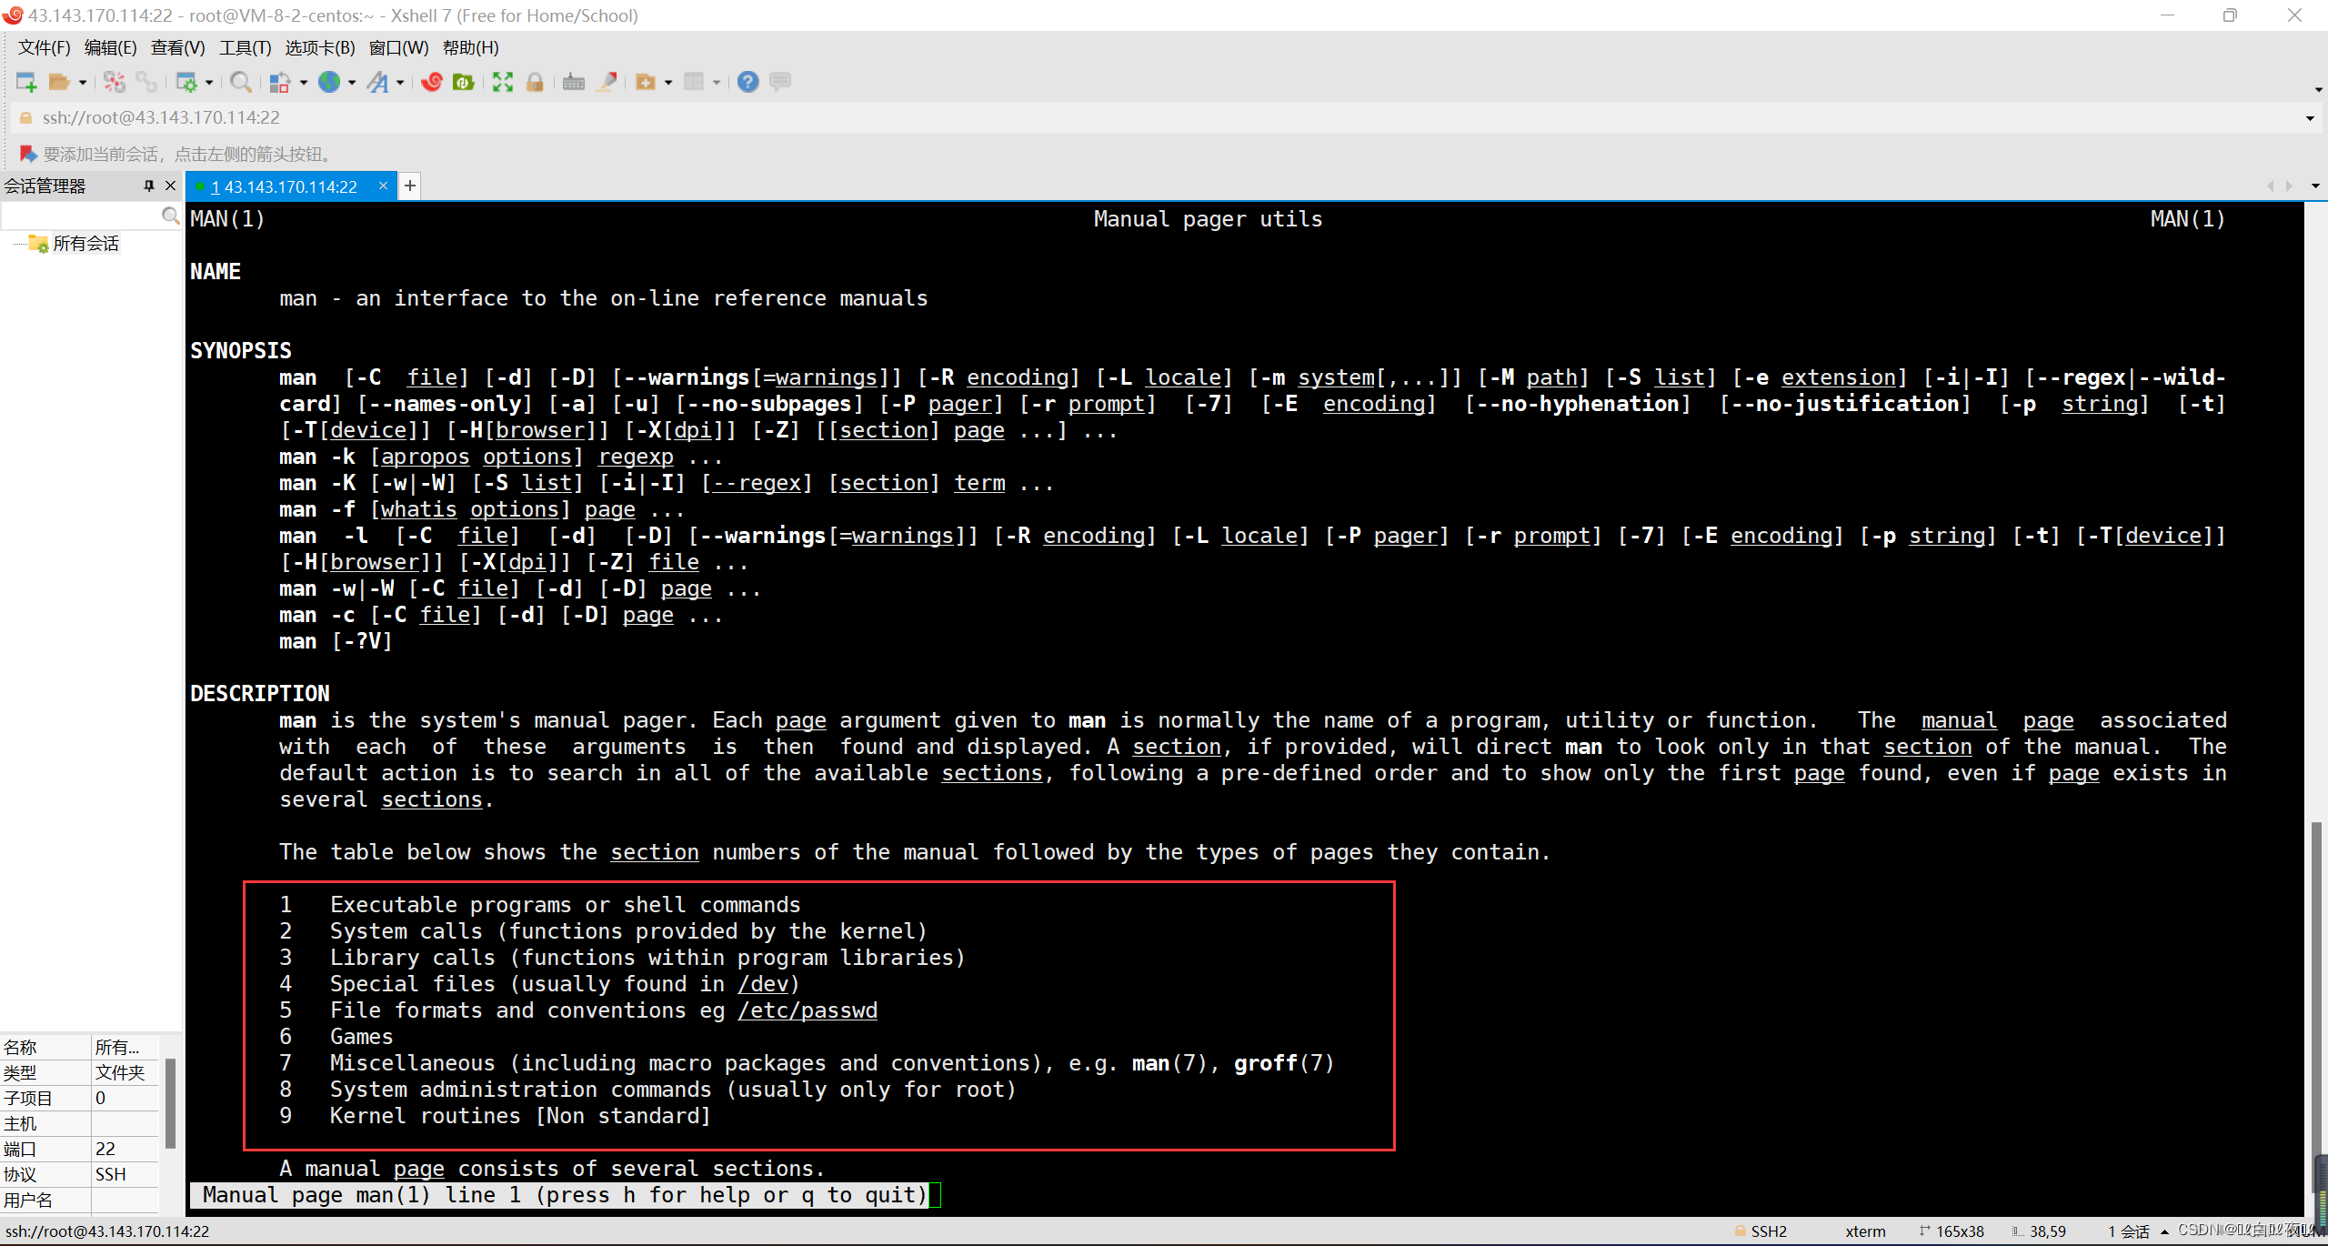Click the add-session bookmark arrow icon
The height and width of the screenshot is (1246, 2328).
click(x=28, y=154)
